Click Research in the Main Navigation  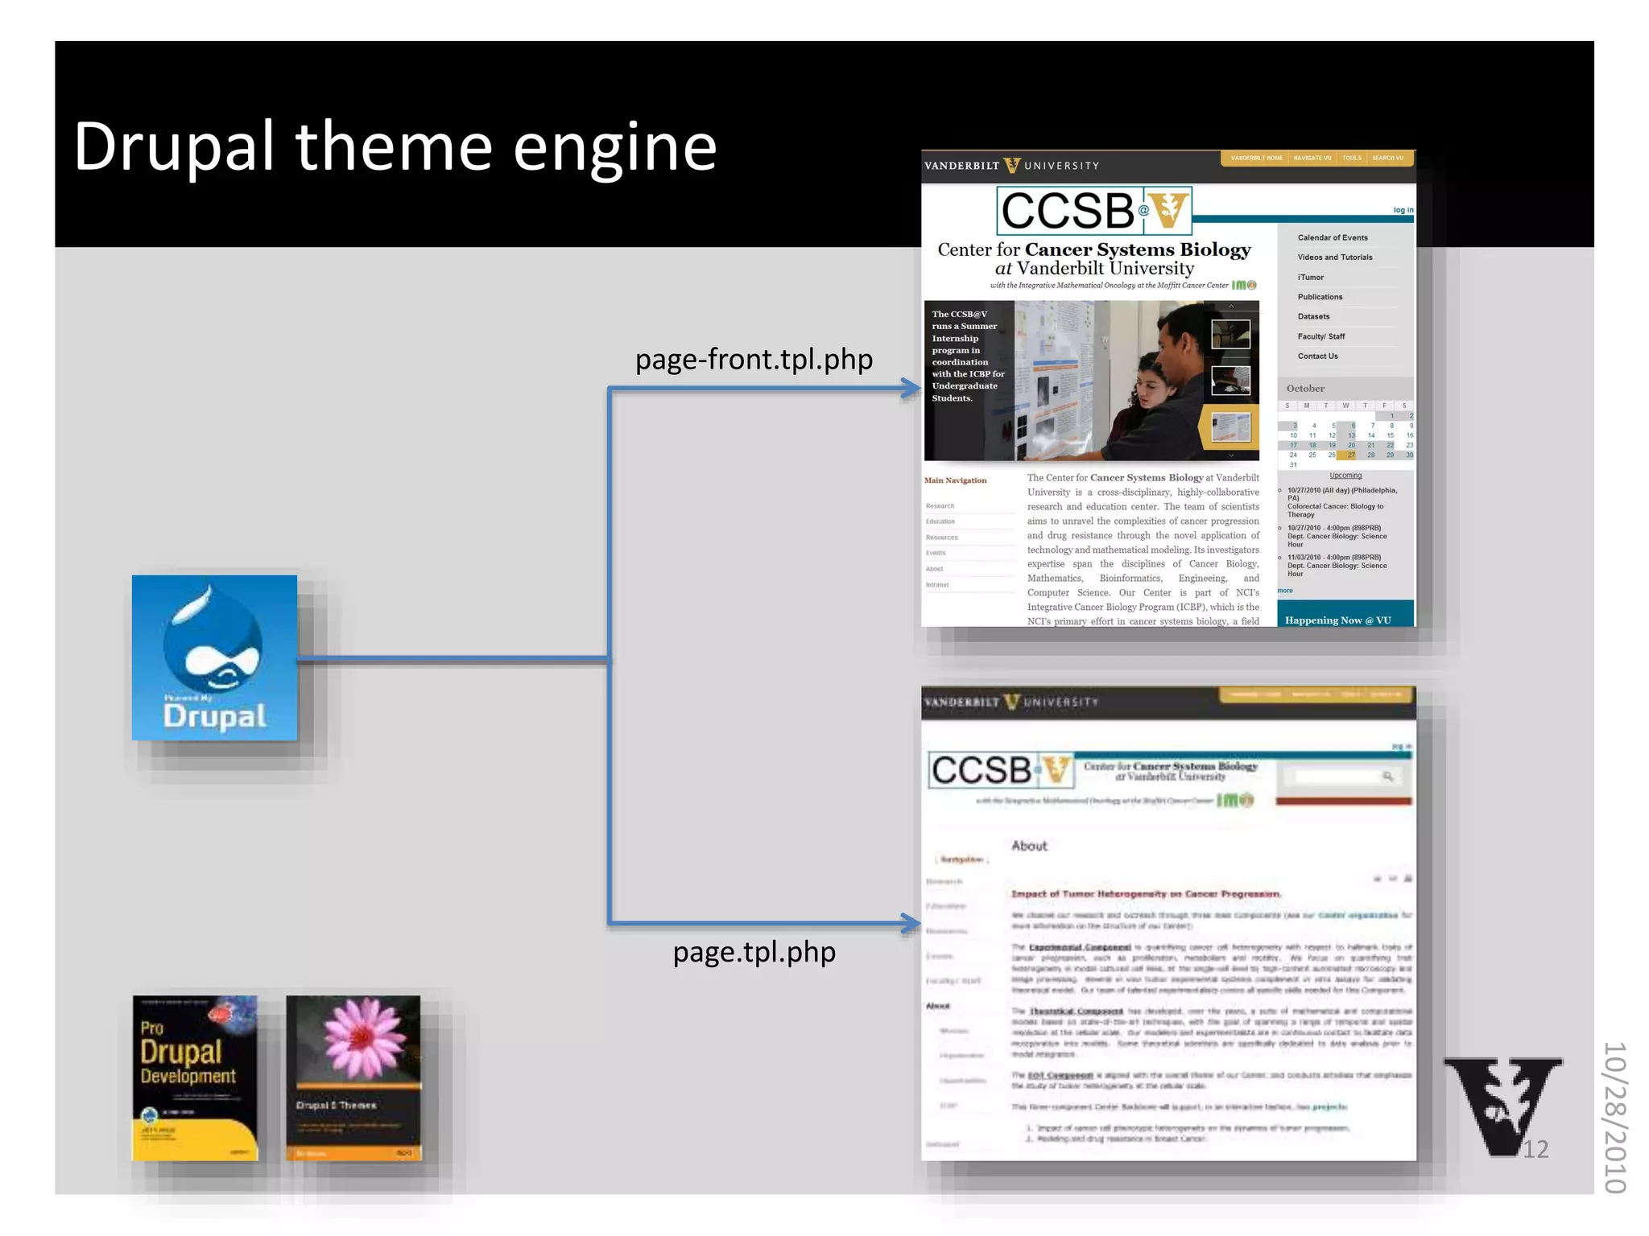coord(940,506)
